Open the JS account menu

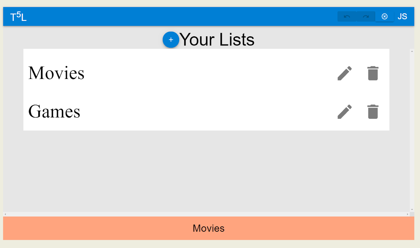click(402, 16)
